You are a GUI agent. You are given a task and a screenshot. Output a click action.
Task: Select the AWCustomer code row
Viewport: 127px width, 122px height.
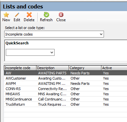(65, 78)
